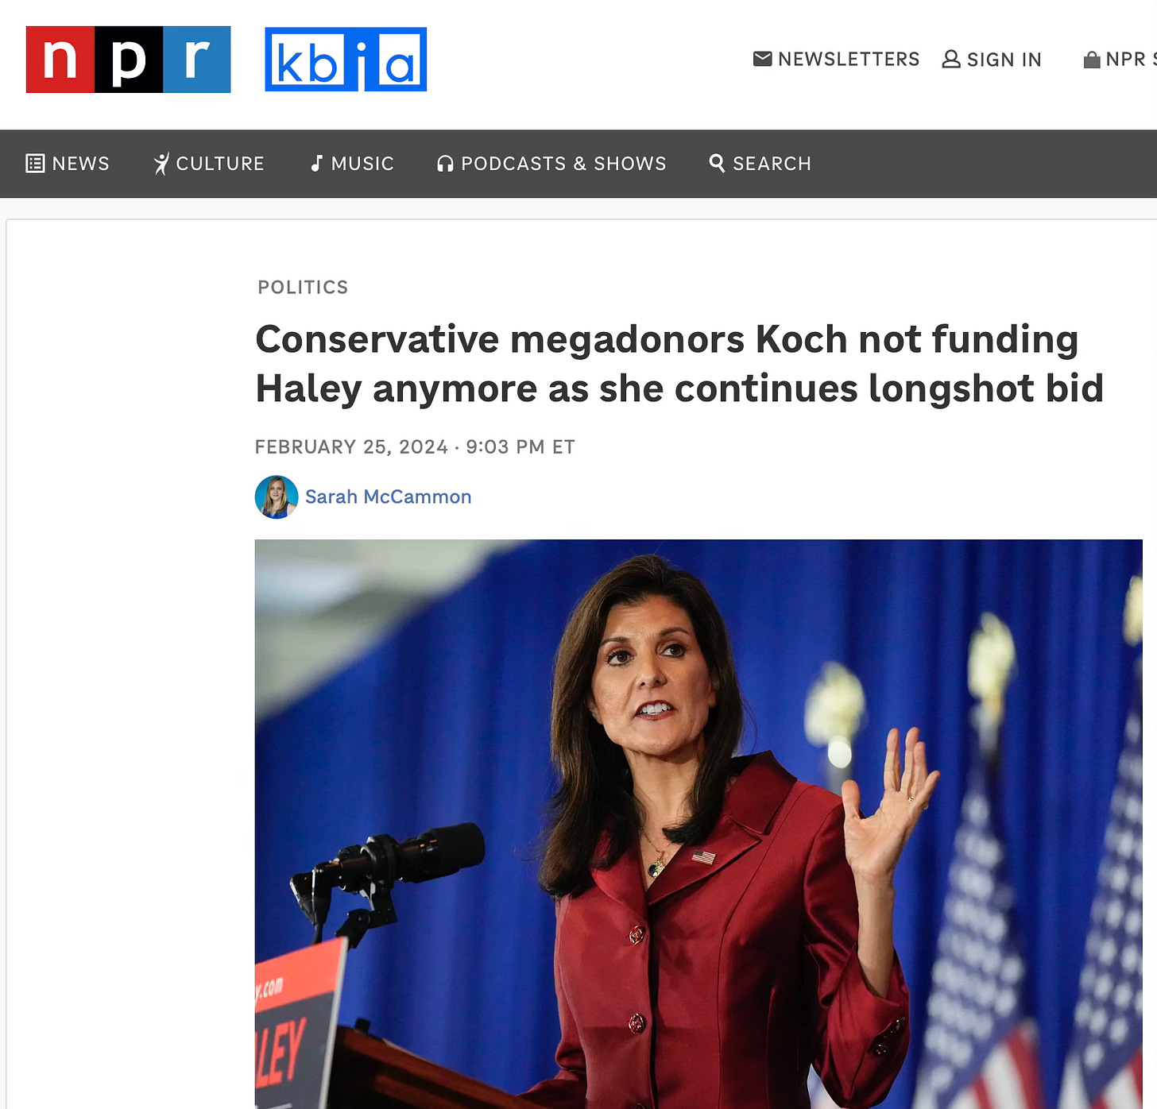Image resolution: width=1157 pixels, height=1109 pixels.
Task: Open the Music menu
Action: coord(352,164)
